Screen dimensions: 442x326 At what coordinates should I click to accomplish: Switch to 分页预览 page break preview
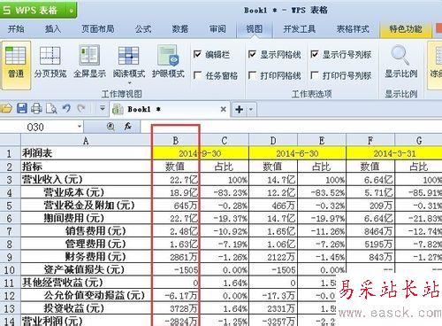[50, 62]
